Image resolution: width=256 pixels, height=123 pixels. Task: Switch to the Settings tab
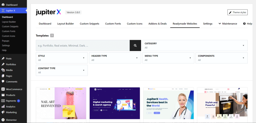[208, 24]
